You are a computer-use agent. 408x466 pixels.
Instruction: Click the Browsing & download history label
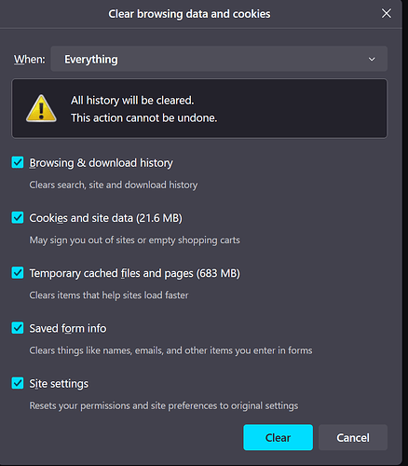coord(101,163)
